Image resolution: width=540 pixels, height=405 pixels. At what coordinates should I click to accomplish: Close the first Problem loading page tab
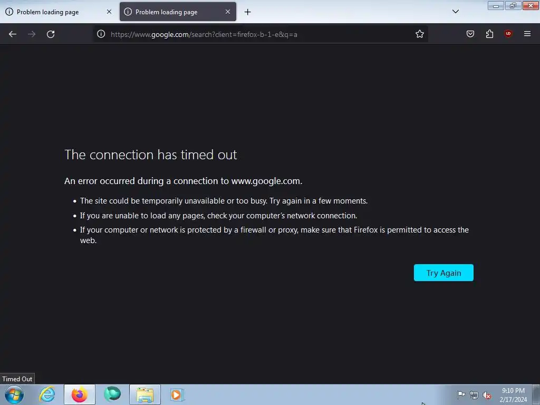pyautogui.click(x=109, y=12)
